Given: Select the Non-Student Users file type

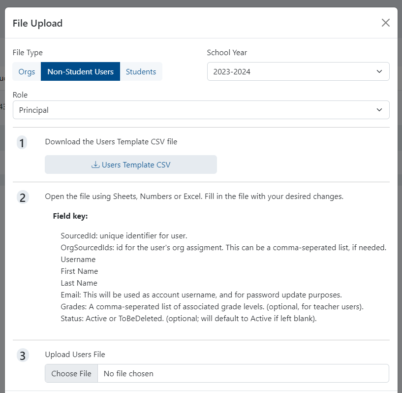Looking at the screenshot, I should point(80,71).
